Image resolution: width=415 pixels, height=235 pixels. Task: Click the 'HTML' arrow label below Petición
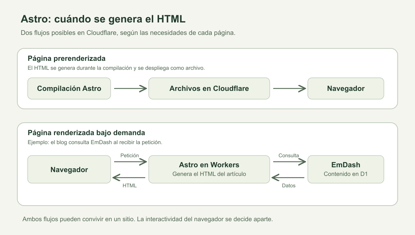pyautogui.click(x=130, y=186)
